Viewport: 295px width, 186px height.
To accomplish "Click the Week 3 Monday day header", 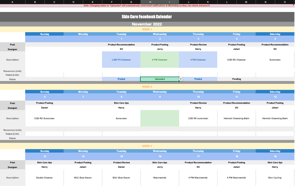I will 83,151.
